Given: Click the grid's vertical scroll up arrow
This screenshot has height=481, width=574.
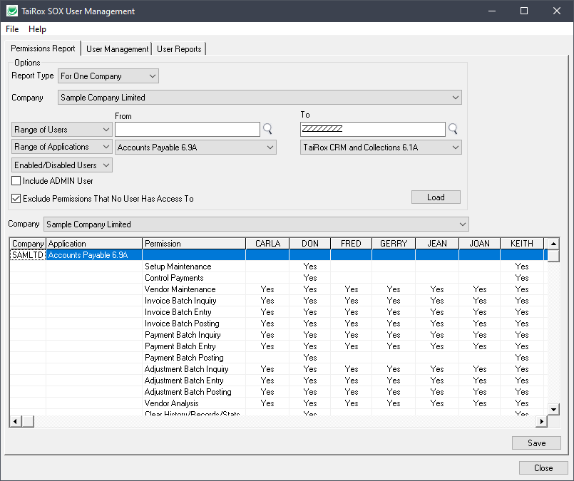Looking at the screenshot, I should point(553,244).
